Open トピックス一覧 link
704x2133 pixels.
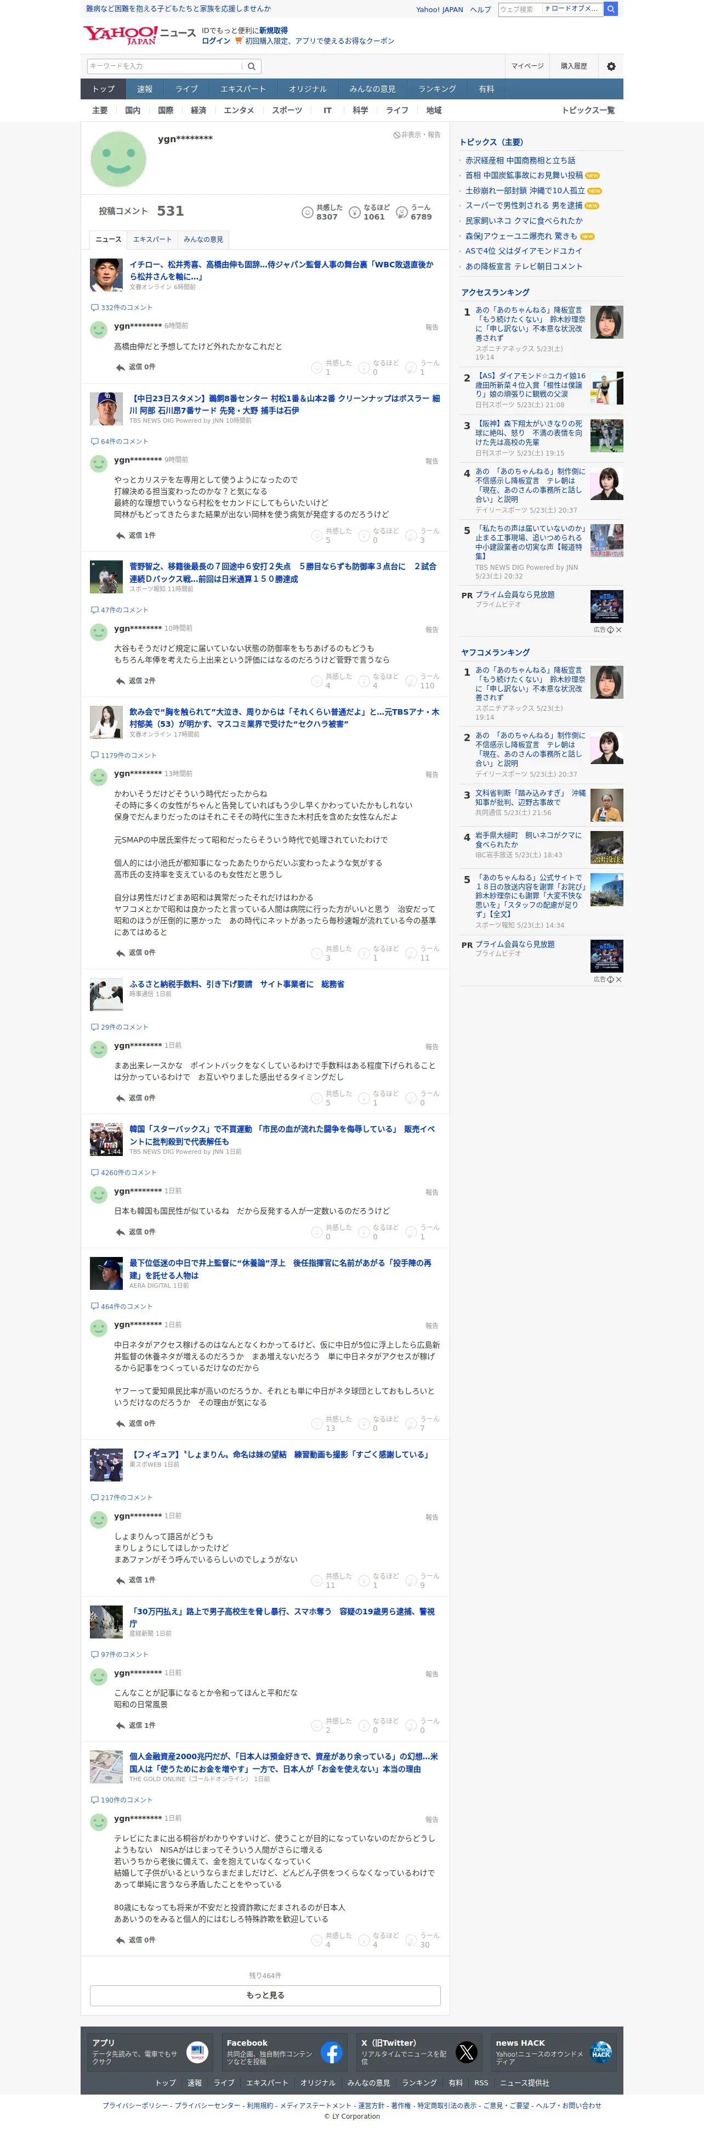pyautogui.click(x=588, y=110)
